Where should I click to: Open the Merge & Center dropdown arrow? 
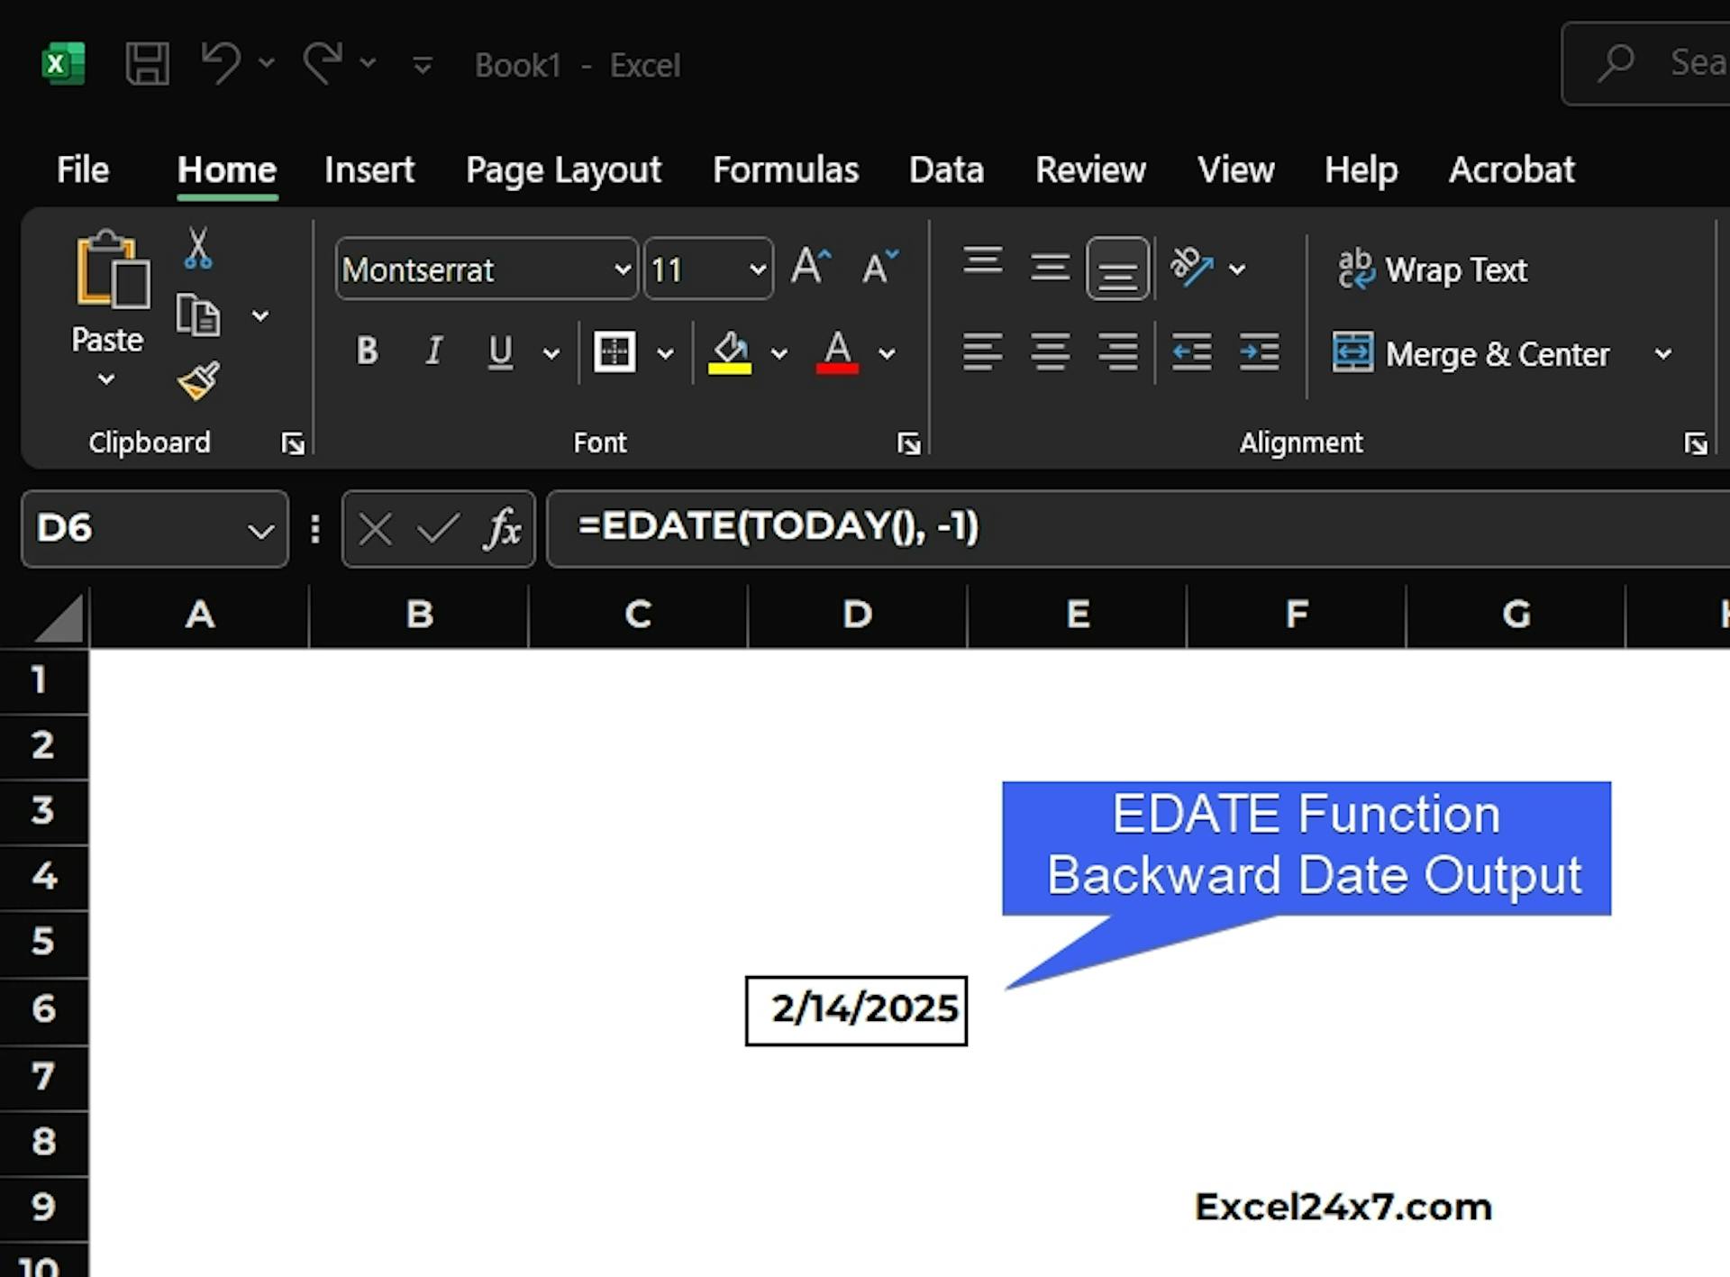[1663, 354]
